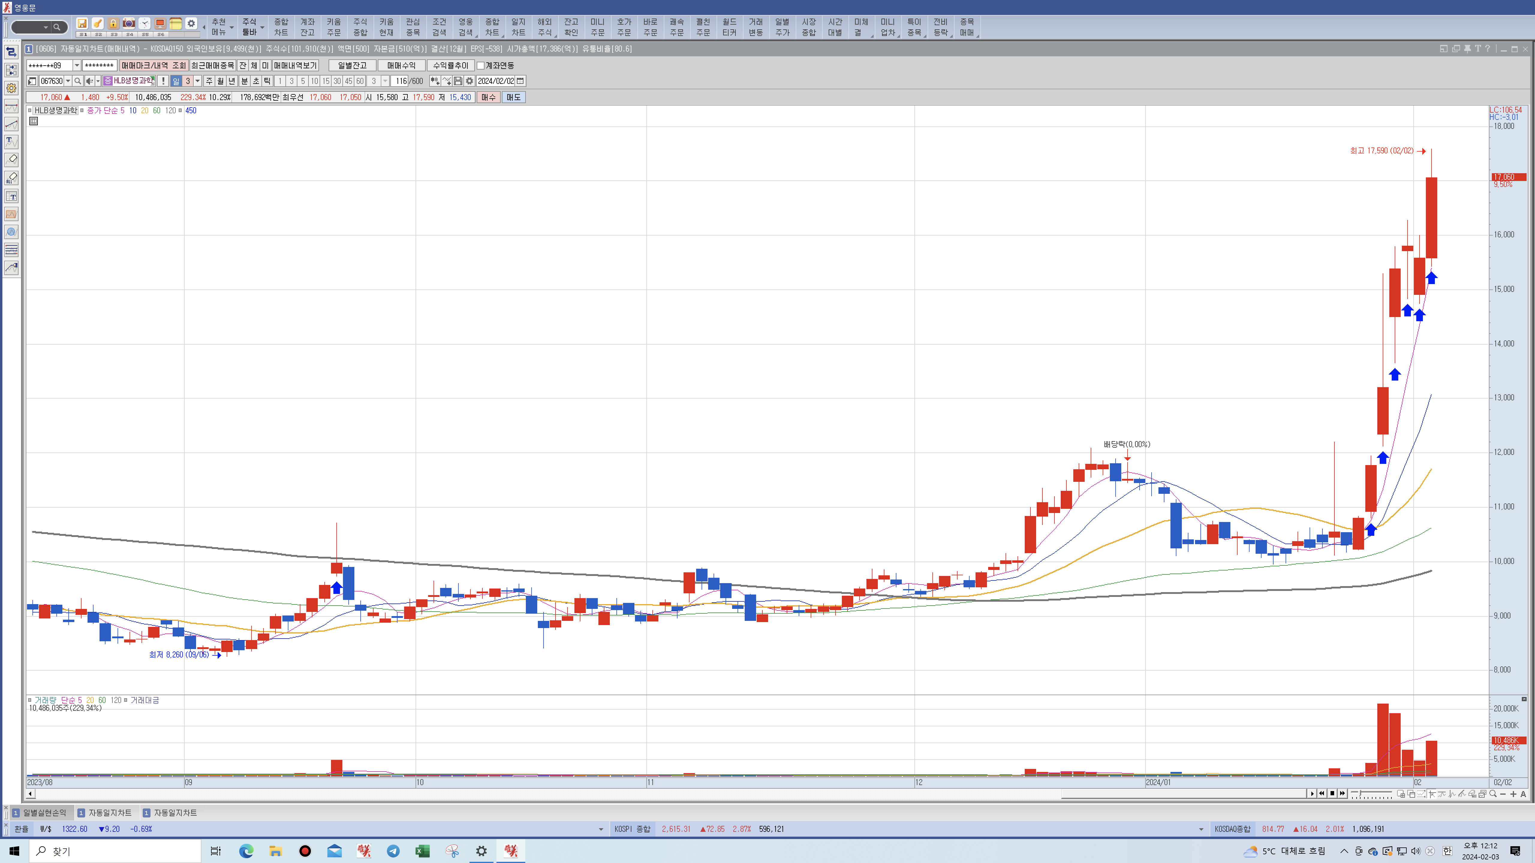The image size is (1535, 863).
Task: Click the blue swap arrows icon in left sidebar
Action: pos(11,52)
